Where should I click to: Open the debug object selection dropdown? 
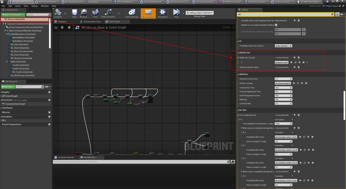(199, 13)
